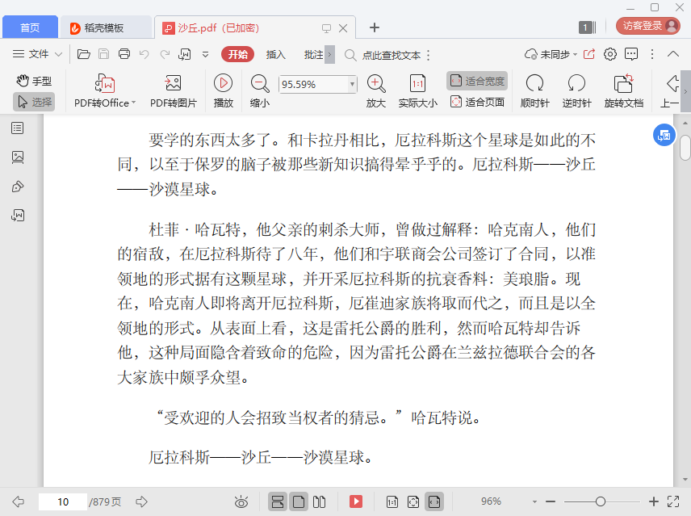The width and height of the screenshot is (691, 516).
Task: Toggle eye protection mode icon
Action: (241, 501)
